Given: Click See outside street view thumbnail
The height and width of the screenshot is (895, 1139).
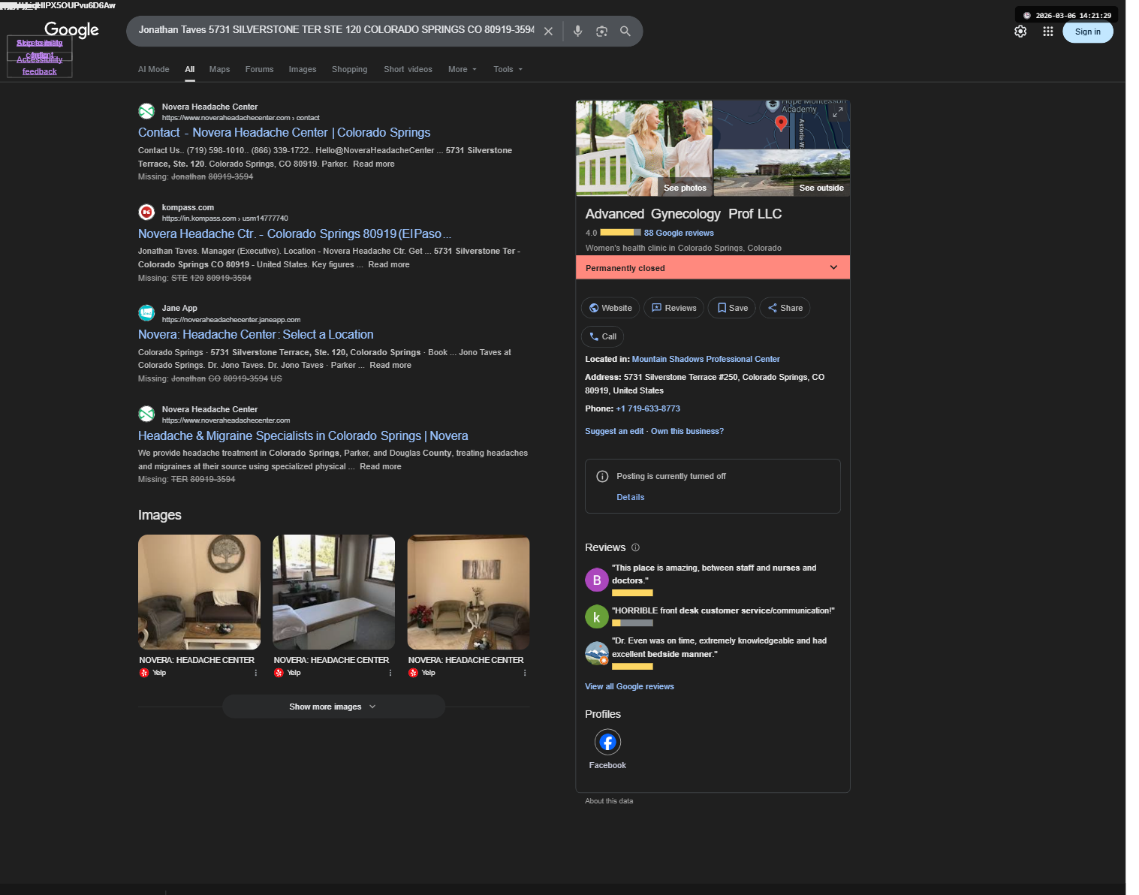Looking at the screenshot, I should coord(782,173).
